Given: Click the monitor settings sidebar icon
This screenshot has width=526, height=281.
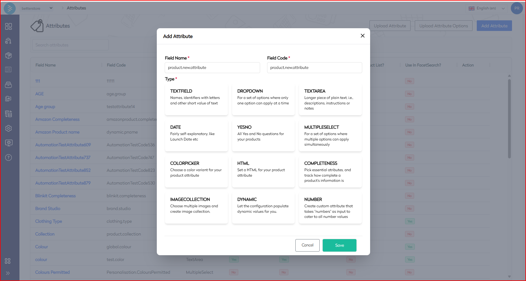Looking at the screenshot, I should 9,143.
